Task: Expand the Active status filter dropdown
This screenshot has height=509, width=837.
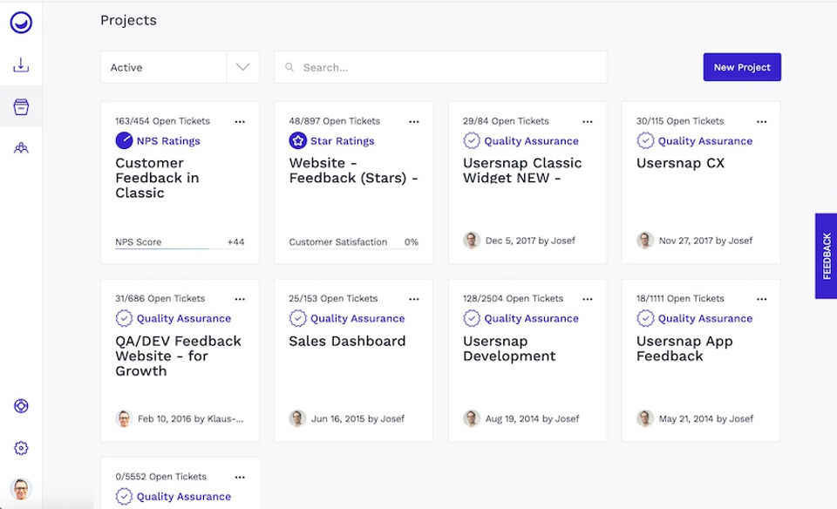Action: (x=242, y=67)
